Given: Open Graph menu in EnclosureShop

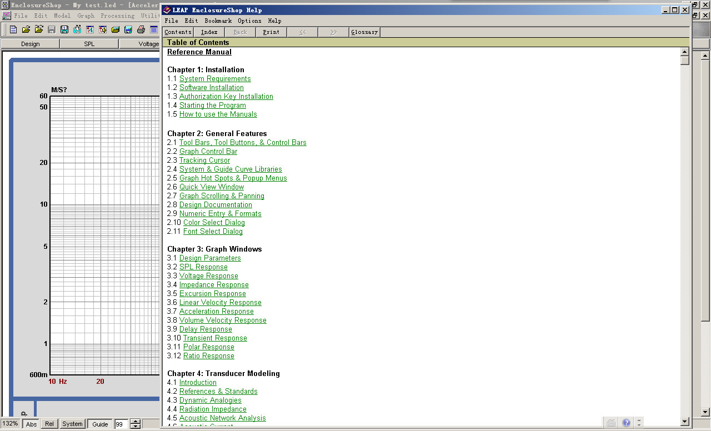Looking at the screenshot, I should [86, 16].
